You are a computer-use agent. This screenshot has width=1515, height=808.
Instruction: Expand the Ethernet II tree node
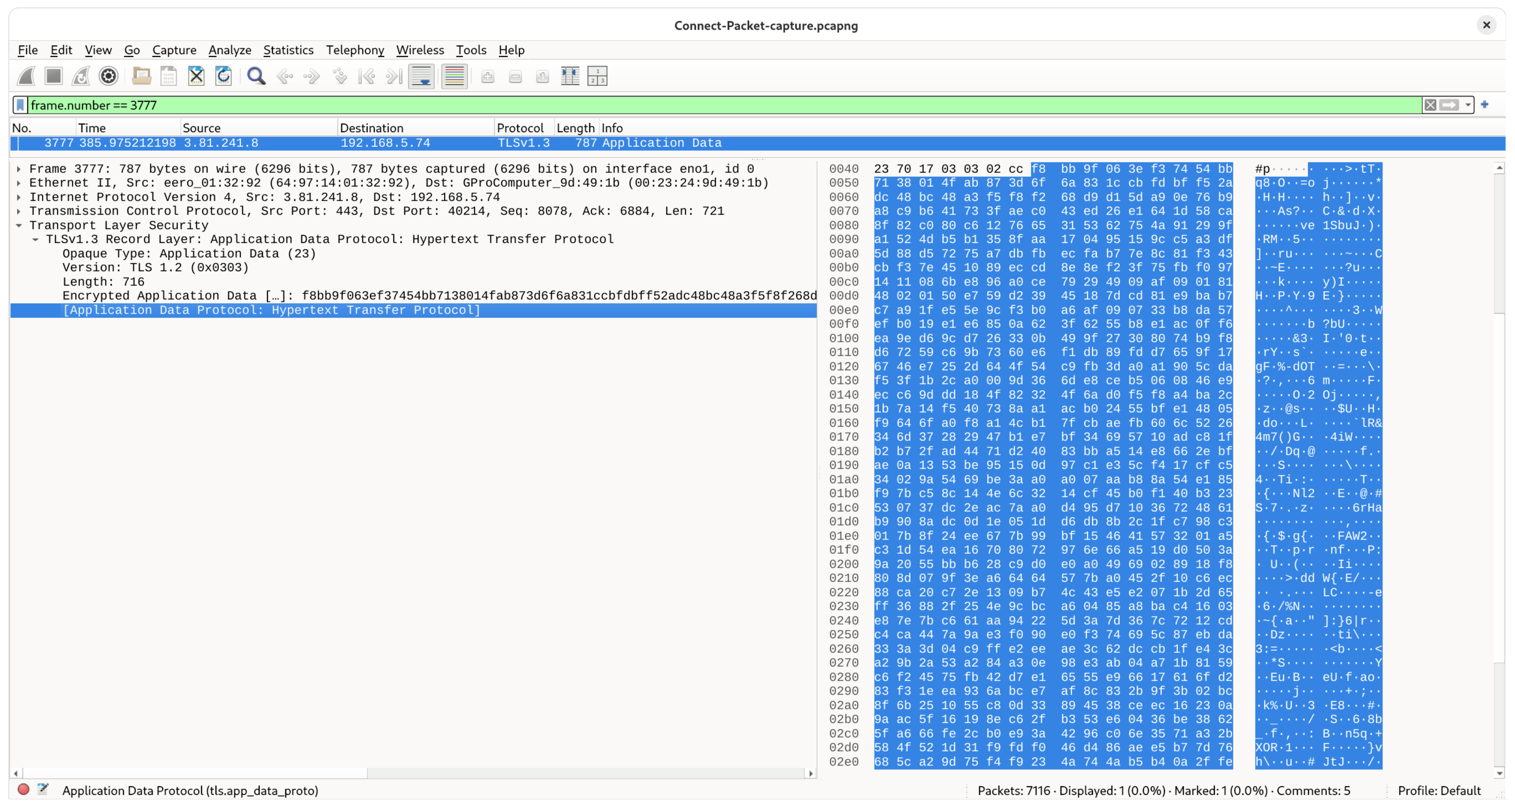click(x=19, y=183)
